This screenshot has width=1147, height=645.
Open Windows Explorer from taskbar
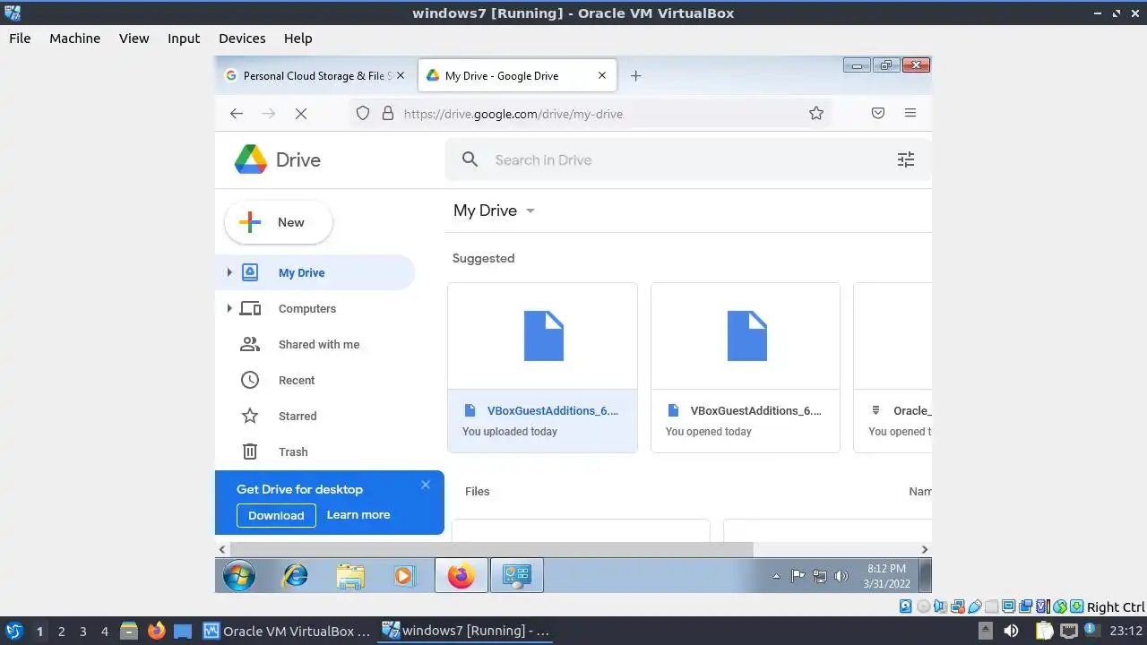(x=350, y=575)
